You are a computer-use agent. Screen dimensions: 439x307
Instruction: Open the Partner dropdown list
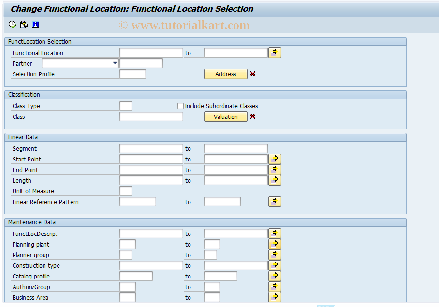[x=115, y=63]
